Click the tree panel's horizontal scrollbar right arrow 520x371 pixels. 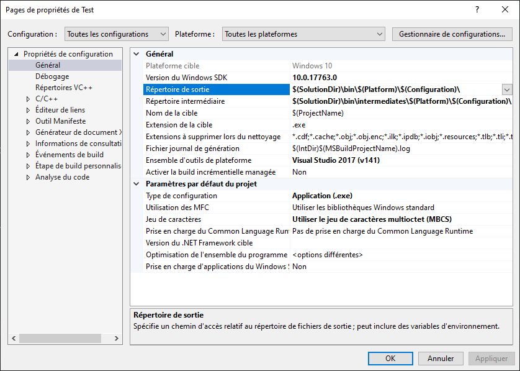pos(117,339)
